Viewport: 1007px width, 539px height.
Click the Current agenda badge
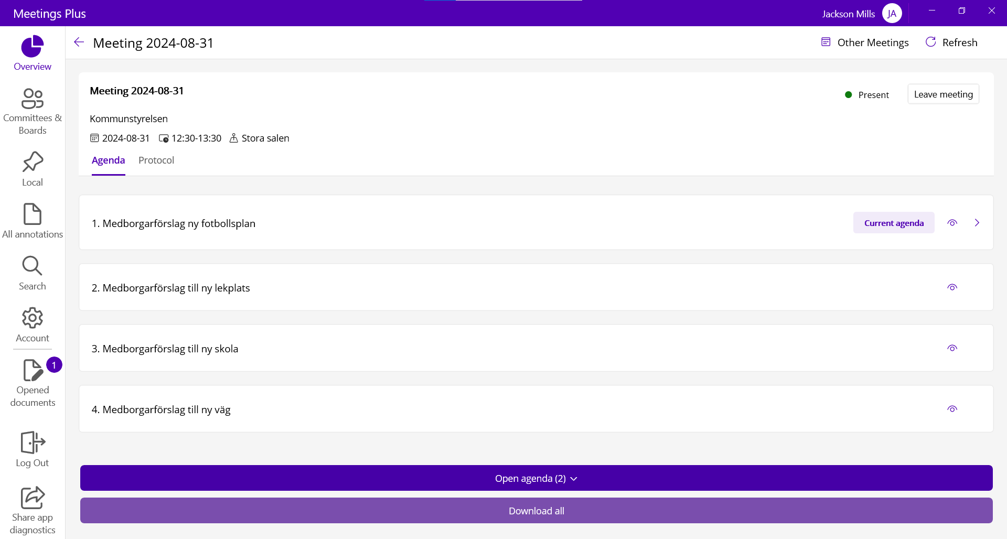[x=894, y=223]
